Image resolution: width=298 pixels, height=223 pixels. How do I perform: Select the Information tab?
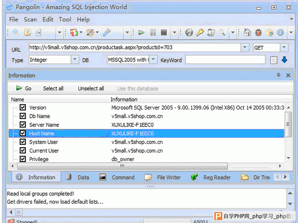(x=37, y=177)
